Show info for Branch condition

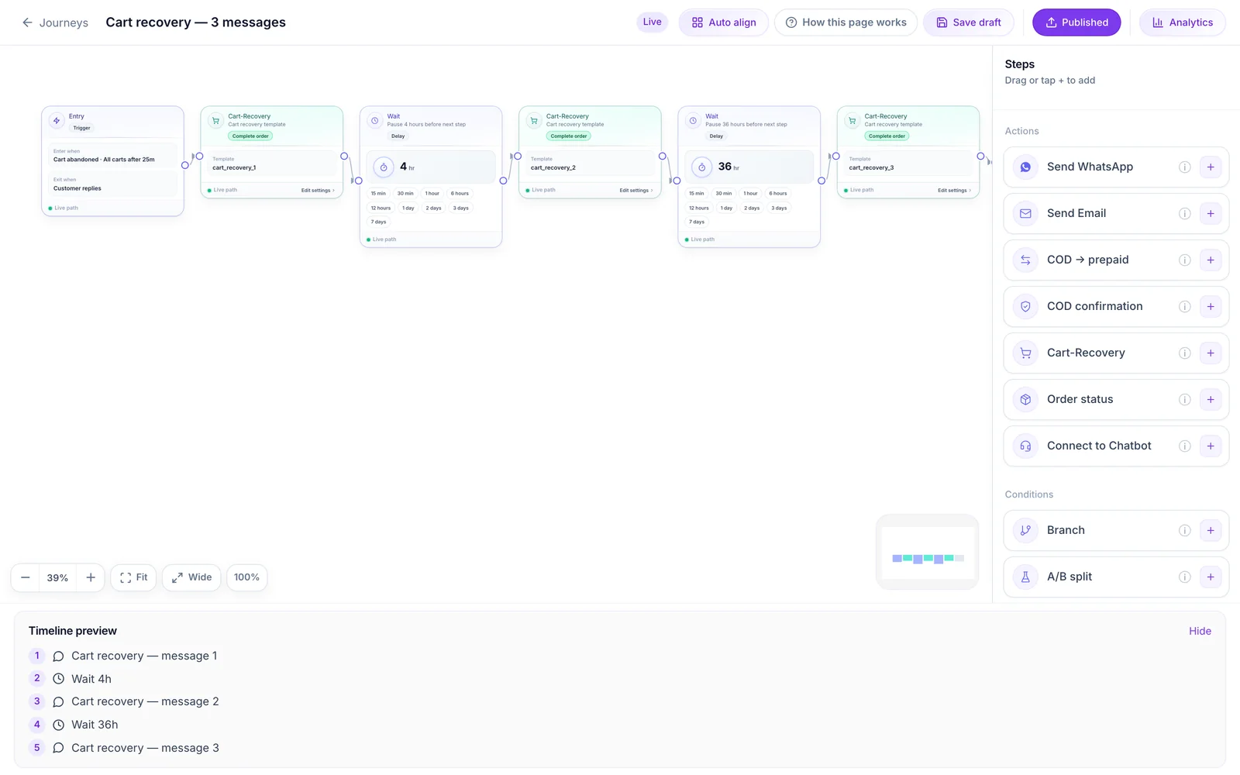pyautogui.click(x=1184, y=530)
